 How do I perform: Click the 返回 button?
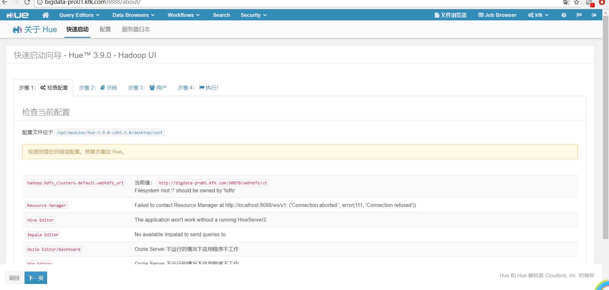point(14,278)
